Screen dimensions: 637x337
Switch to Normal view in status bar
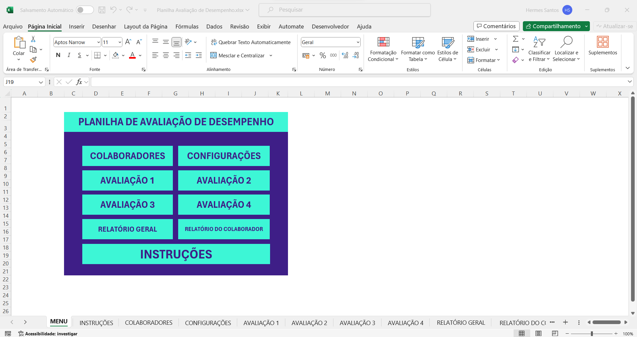point(522,333)
